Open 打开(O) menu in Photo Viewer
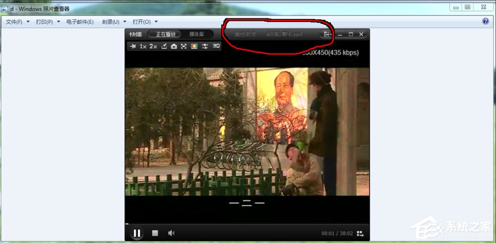The width and height of the screenshot is (496, 243). (x=141, y=22)
